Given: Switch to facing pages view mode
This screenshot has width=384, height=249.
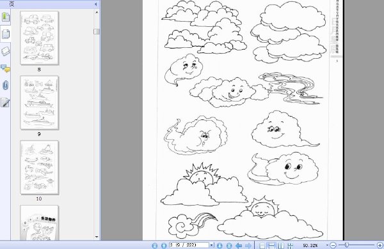Looking at the screenshot, I should (281, 246).
